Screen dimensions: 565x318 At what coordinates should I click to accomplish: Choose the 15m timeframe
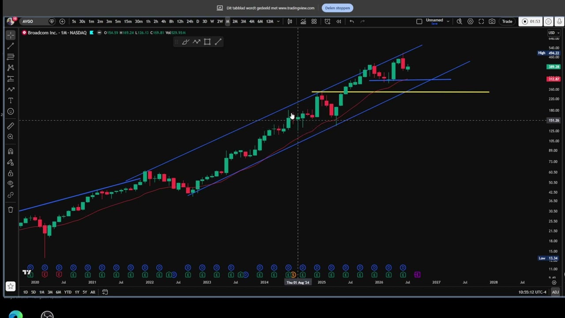(x=128, y=21)
